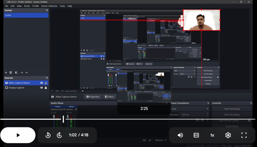
Task: Select the Scene entry in Scenes list
Action: (x=26, y=15)
